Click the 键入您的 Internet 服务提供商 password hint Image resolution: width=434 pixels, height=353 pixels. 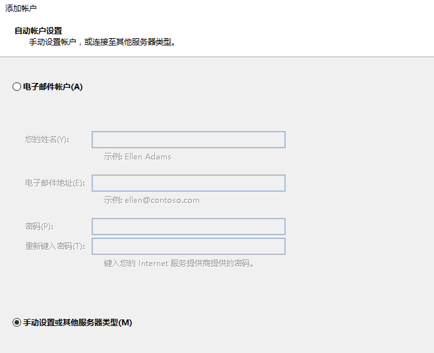point(179,263)
